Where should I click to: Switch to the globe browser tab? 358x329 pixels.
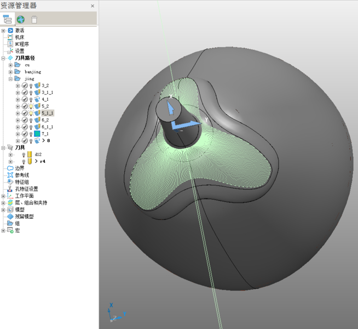(x=21, y=20)
